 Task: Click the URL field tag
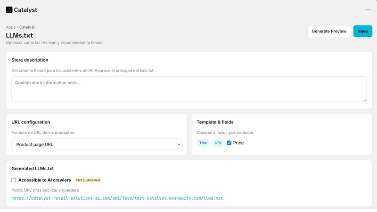tap(218, 143)
